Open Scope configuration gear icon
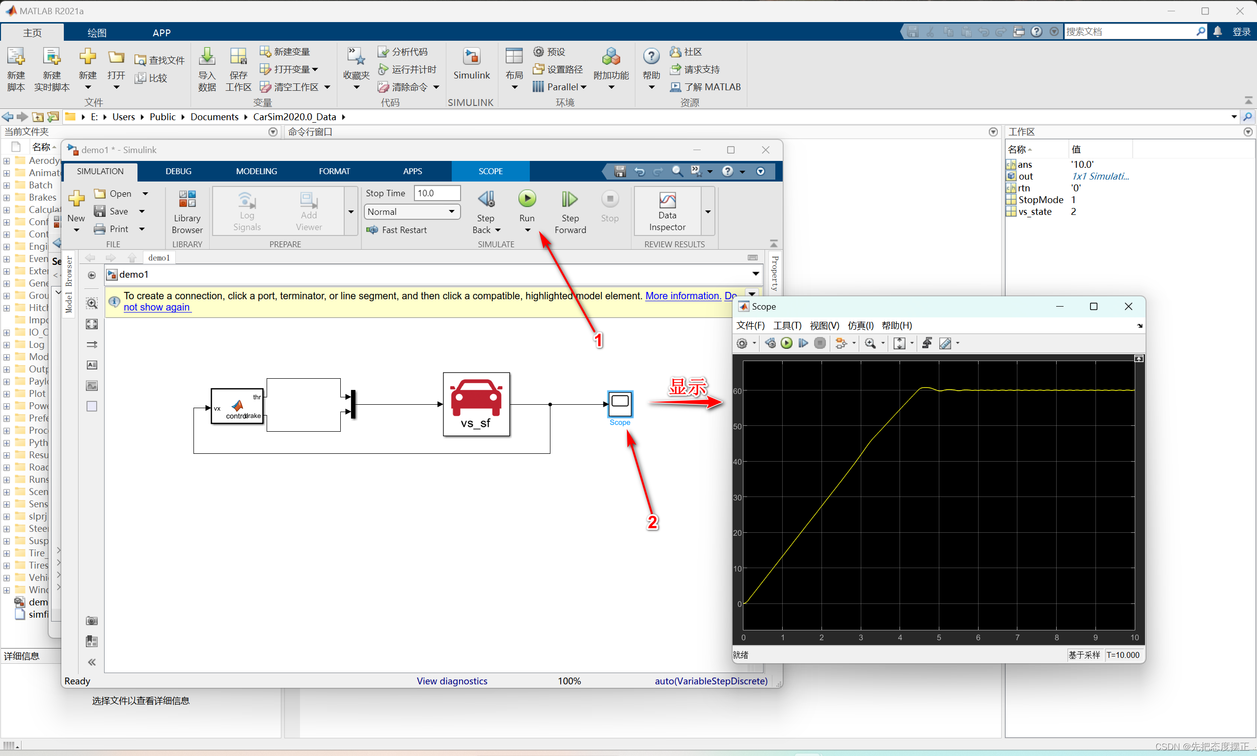The image size is (1257, 756). coord(742,343)
